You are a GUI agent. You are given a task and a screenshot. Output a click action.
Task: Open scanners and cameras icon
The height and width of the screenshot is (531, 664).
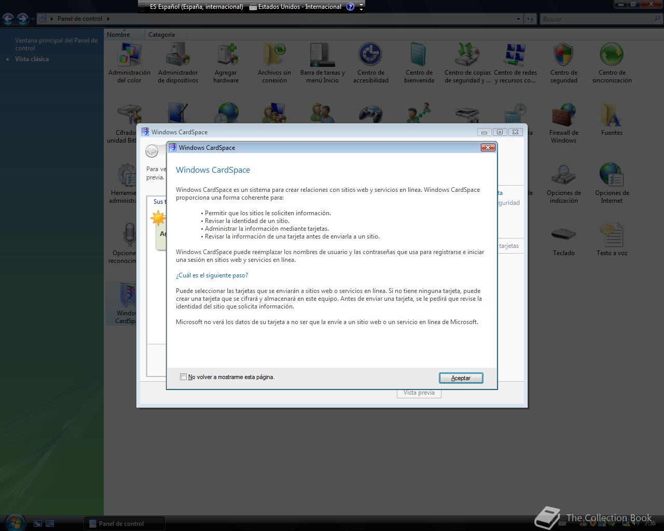point(467,114)
